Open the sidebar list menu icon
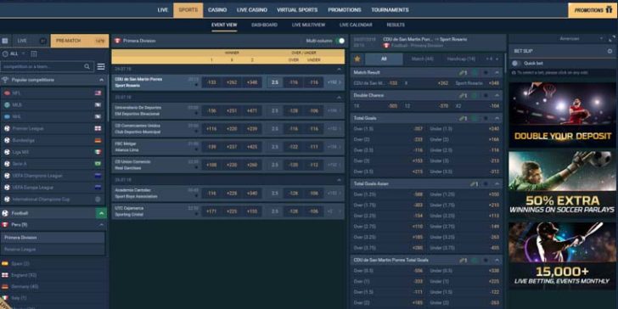The width and height of the screenshot is (618, 309). coord(101,66)
